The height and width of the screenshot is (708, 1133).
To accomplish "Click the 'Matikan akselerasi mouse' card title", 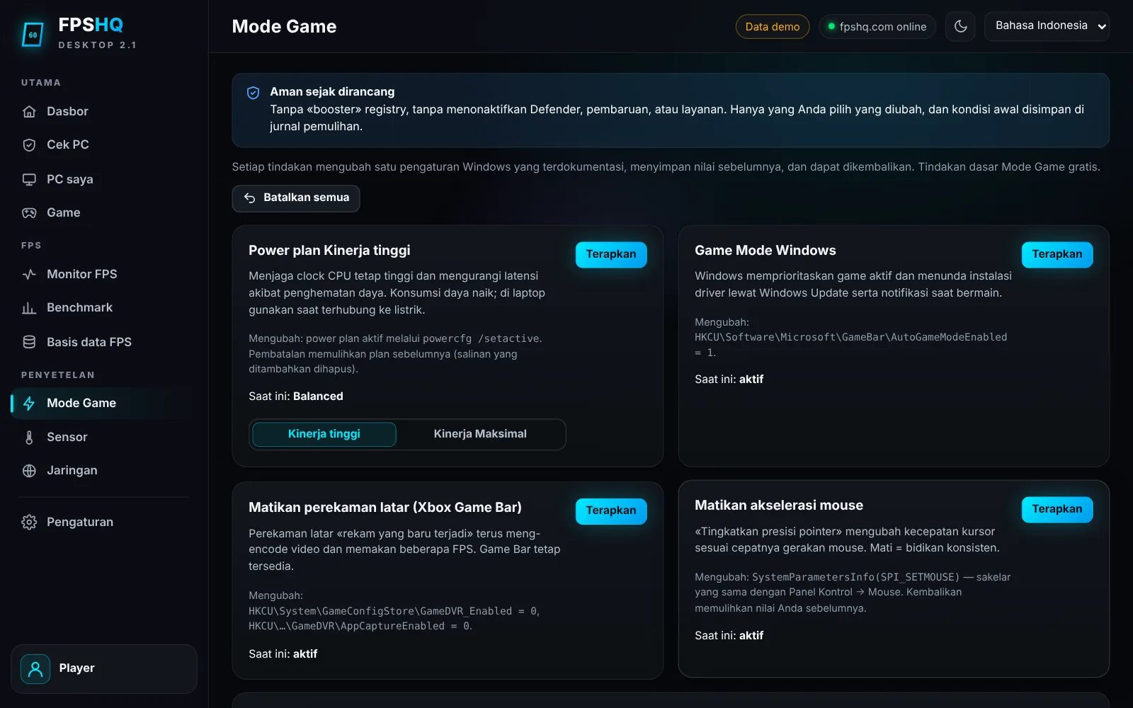I will click(779, 506).
